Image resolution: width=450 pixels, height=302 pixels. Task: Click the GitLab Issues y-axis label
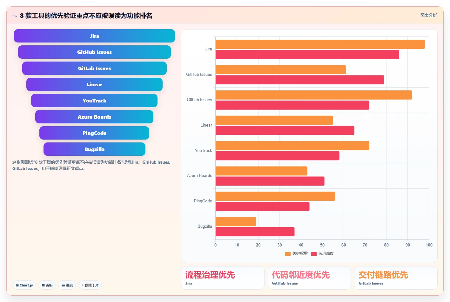coord(199,100)
